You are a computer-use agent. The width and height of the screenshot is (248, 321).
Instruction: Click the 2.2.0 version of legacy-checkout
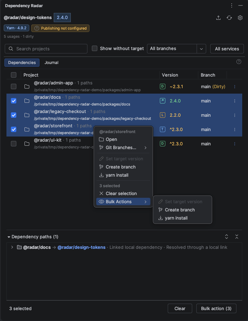point(175,115)
